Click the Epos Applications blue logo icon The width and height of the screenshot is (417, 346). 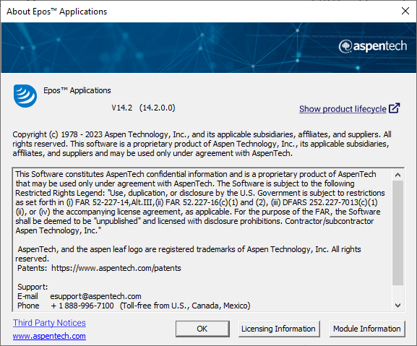25,96
